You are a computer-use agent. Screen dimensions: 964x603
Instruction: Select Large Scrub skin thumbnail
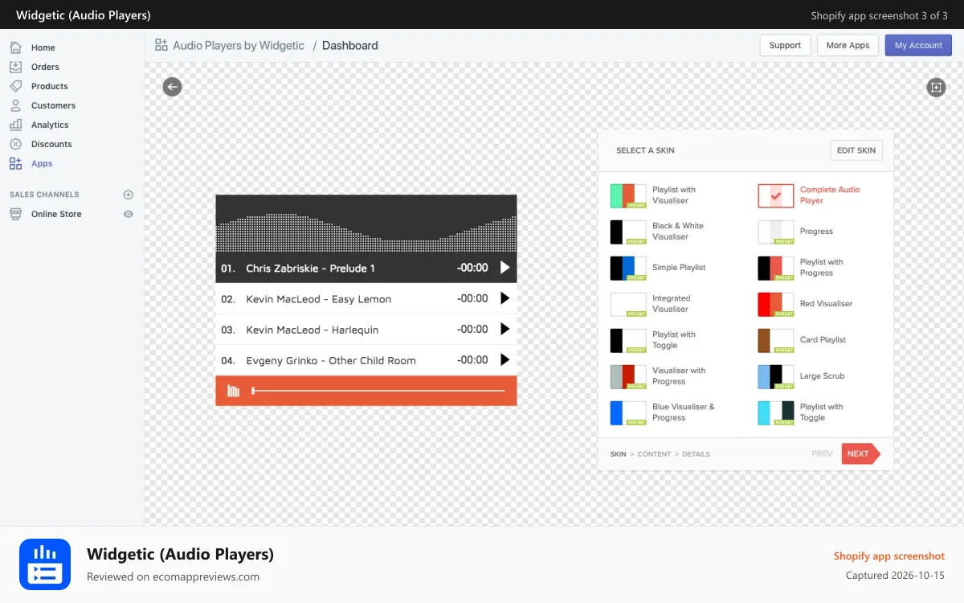(x=776, y=377)
